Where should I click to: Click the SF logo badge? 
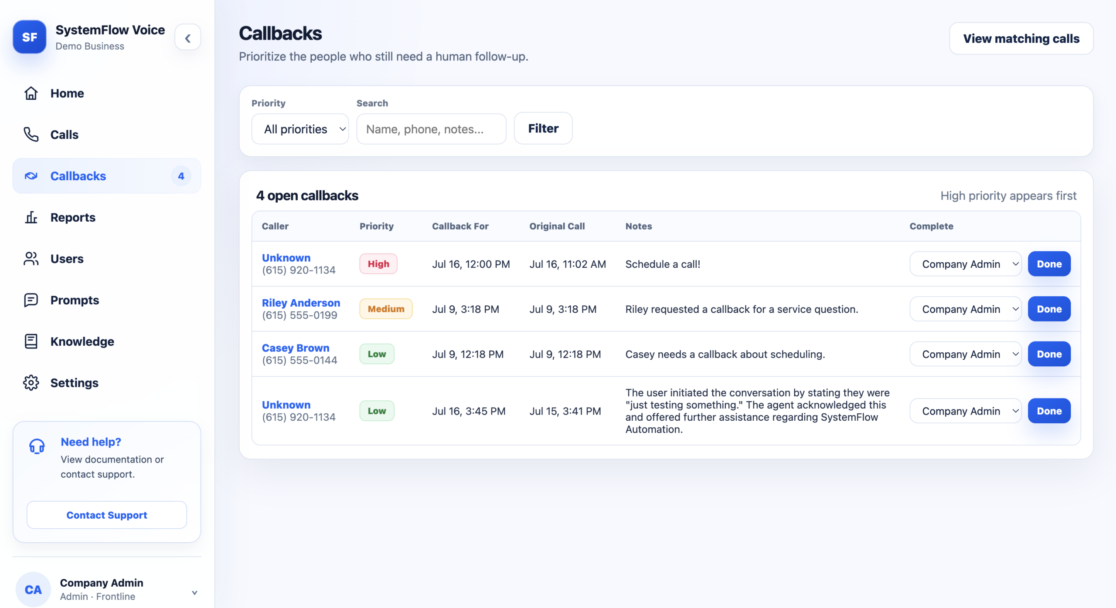pyautogui.click(x=29, y=37)
